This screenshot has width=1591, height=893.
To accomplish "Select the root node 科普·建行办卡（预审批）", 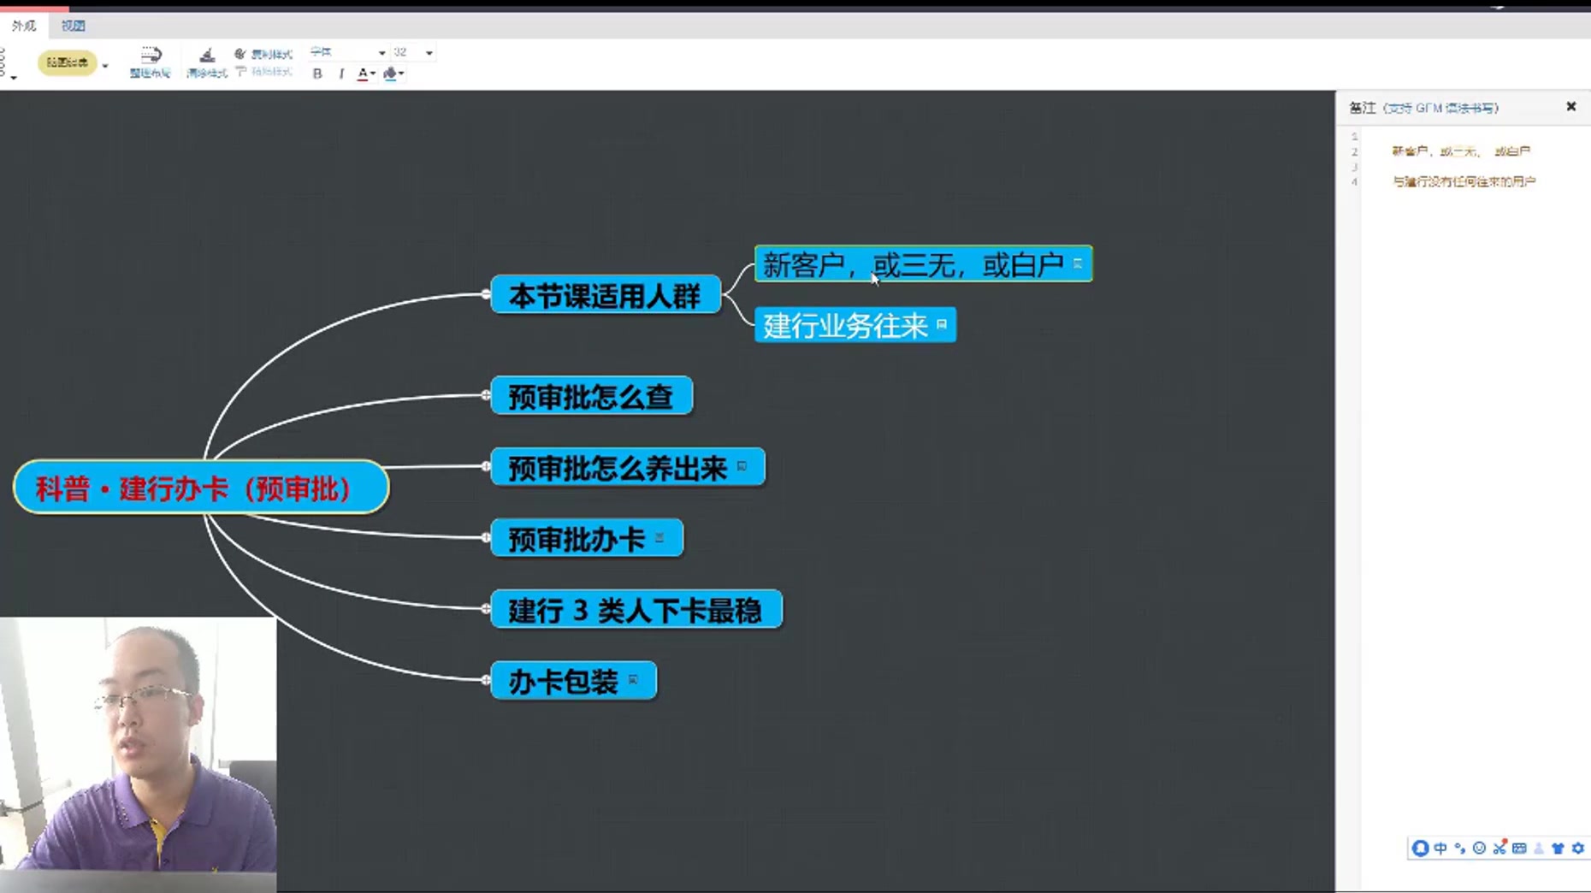I will coord(201,488).
